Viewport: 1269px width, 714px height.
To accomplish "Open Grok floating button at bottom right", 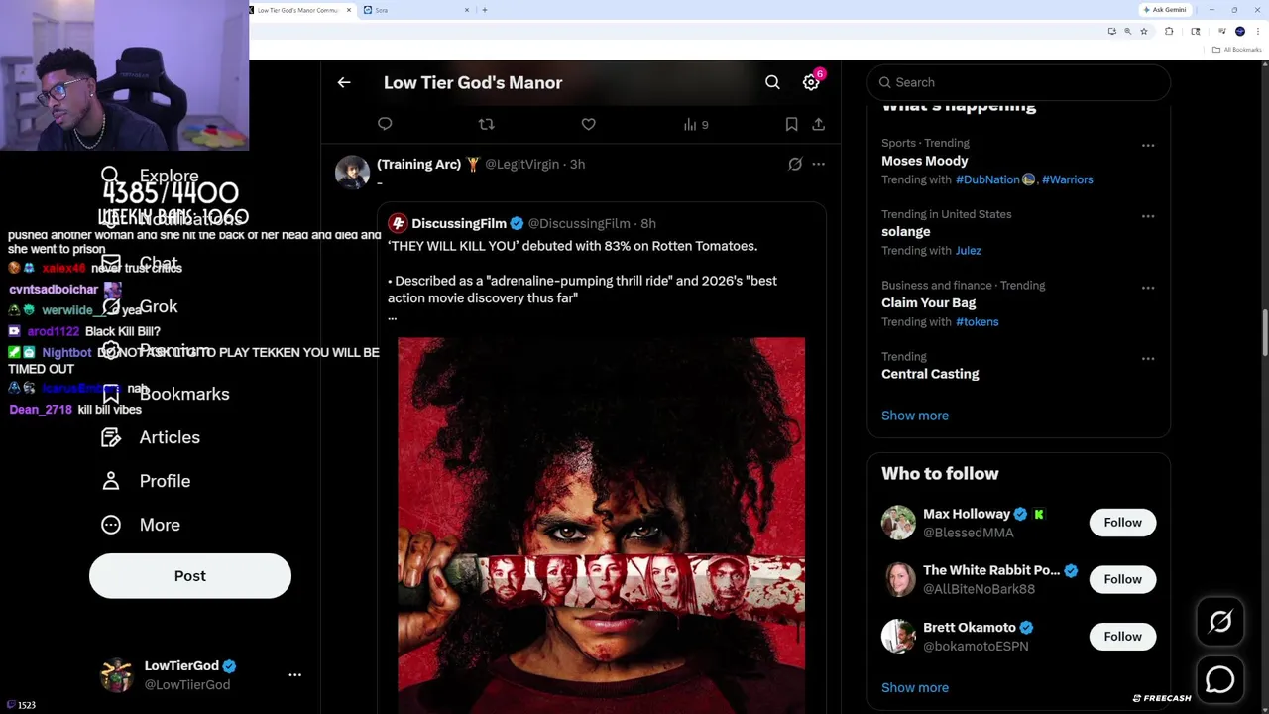I will click(1220, 622).
